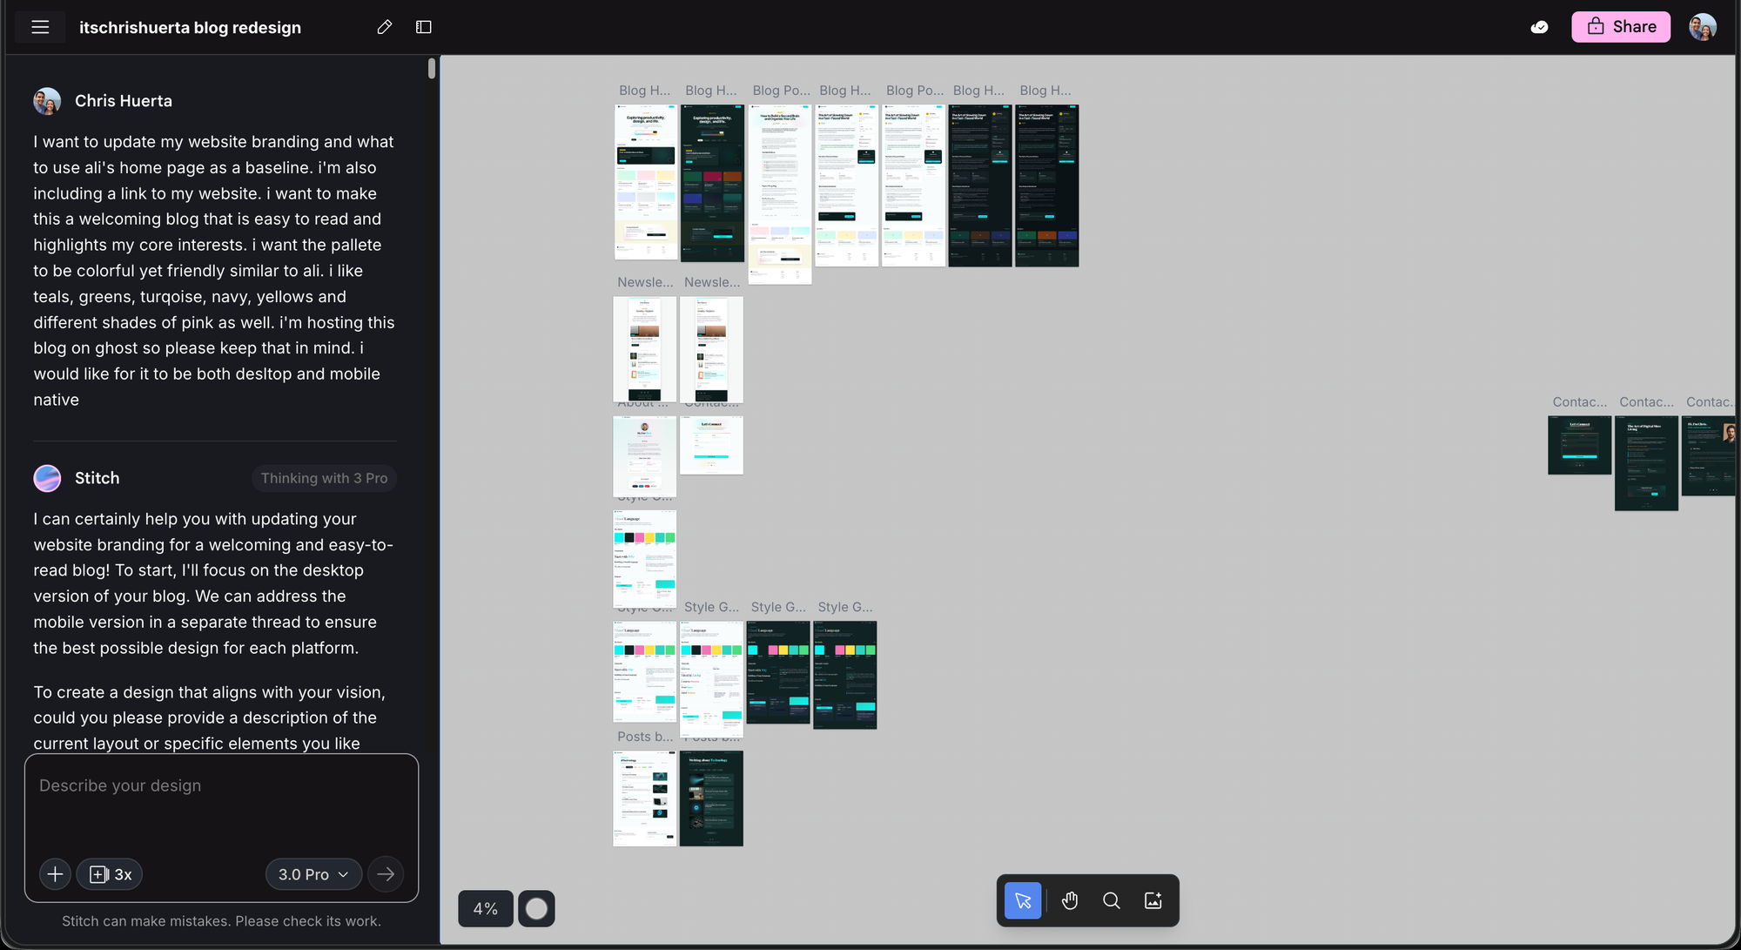The height and width of the screenshot is (950, 1741).
Task: Click the chat panel scrollbar
Action: pos(432,69)
